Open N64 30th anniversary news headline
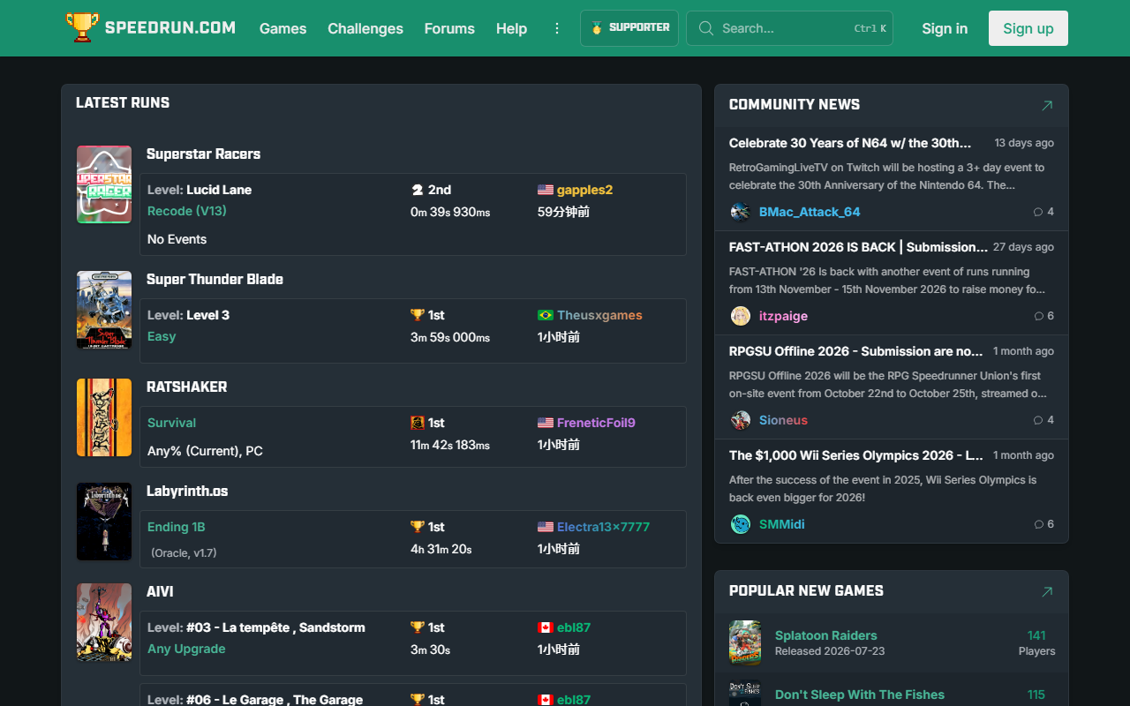 click(850, 143)
